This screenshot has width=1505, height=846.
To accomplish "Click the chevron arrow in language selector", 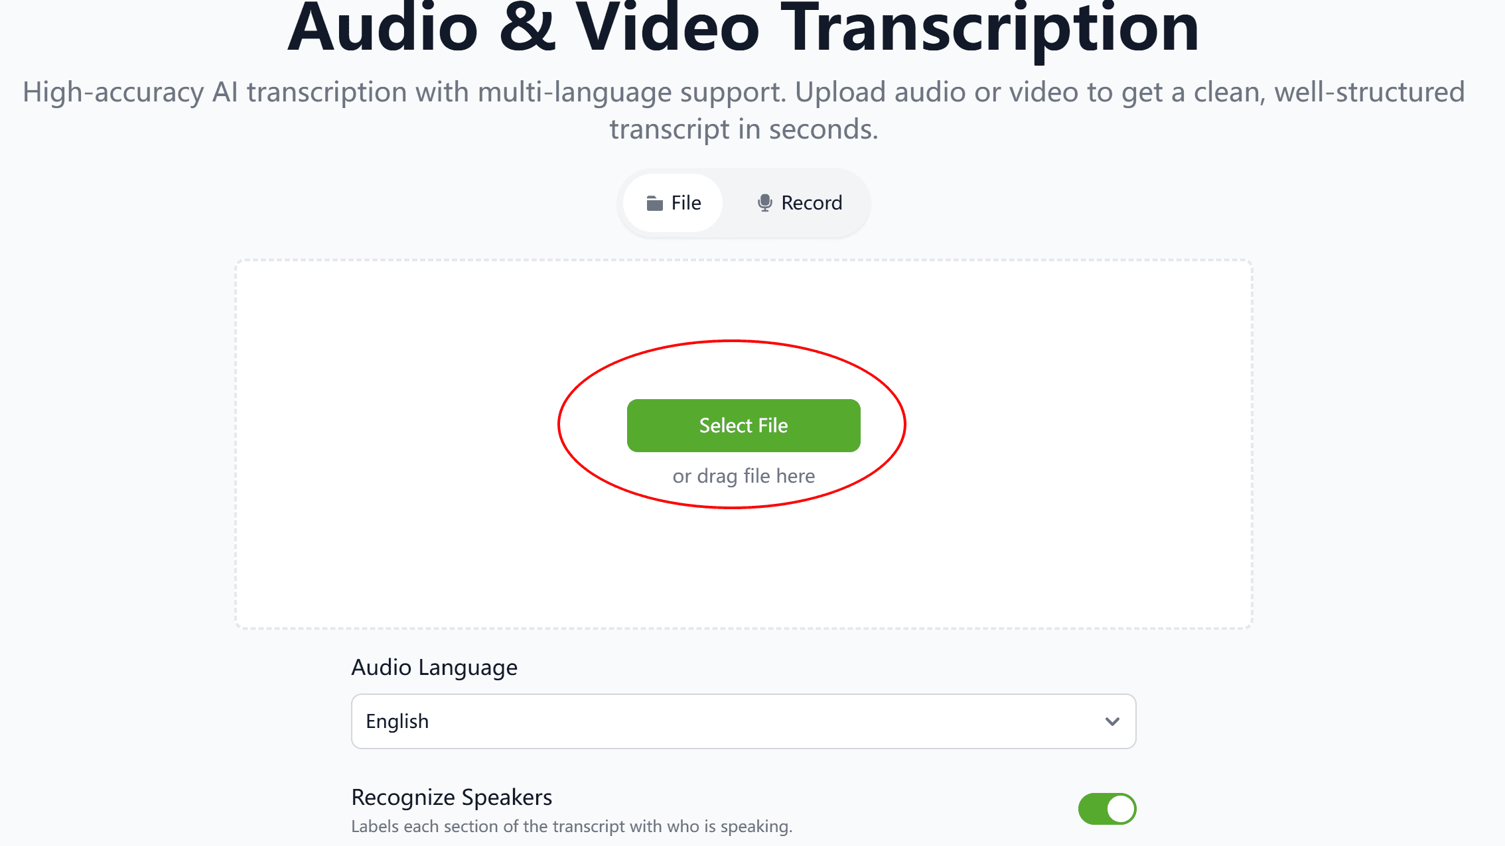I will 1112,721.
